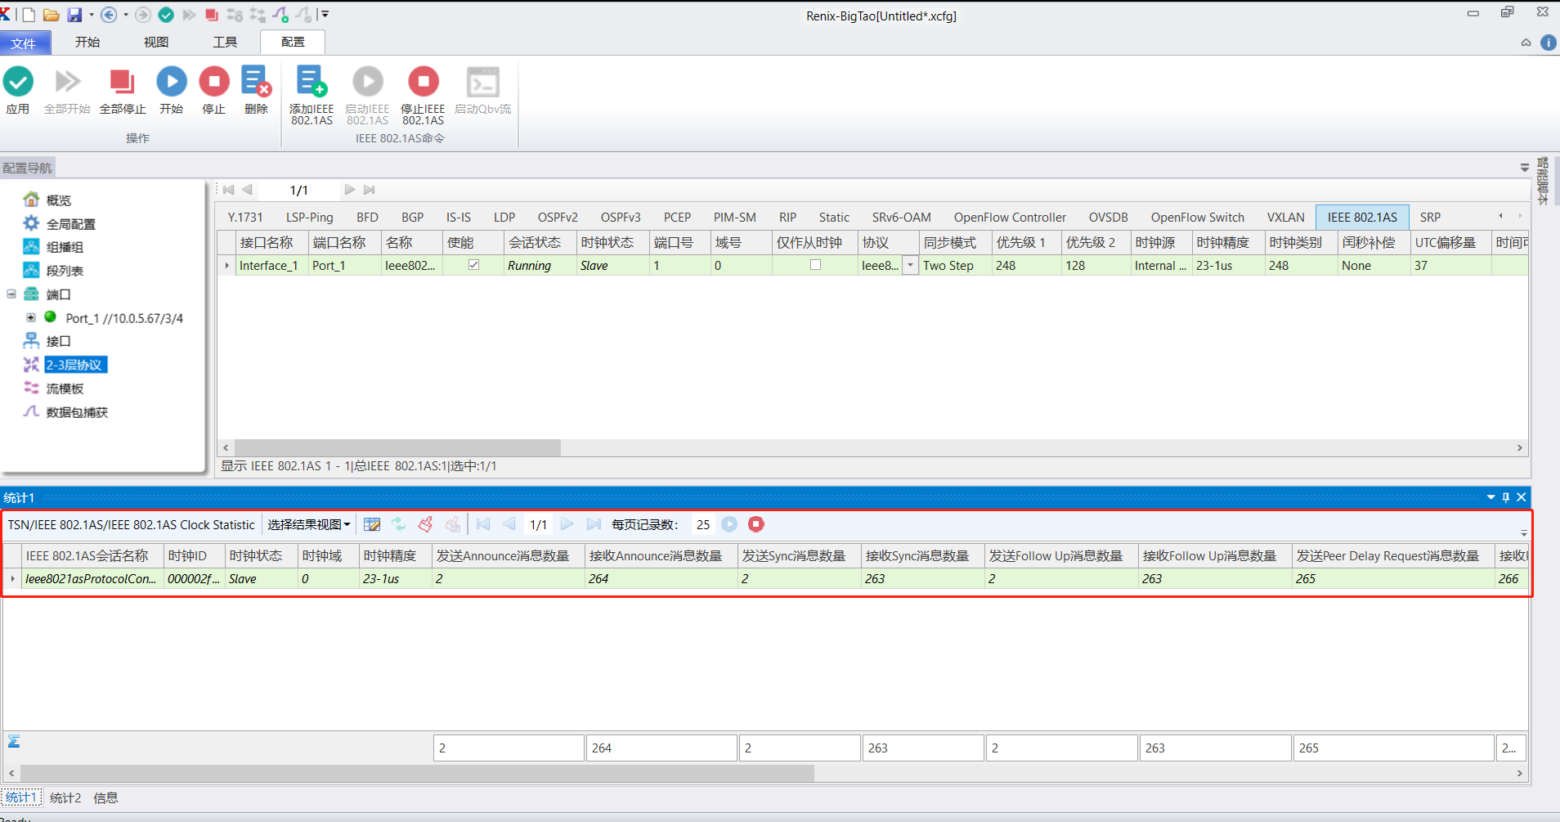
Task: Open quick access toolbar customize dropdown
Action: (325, 15)
